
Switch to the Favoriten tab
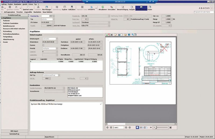coord(20,12)
